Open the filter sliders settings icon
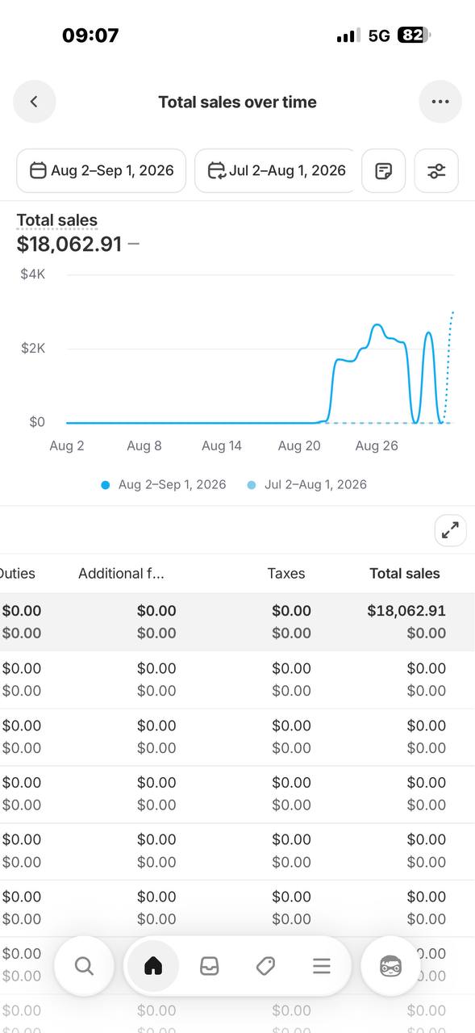 click(436, 170)
